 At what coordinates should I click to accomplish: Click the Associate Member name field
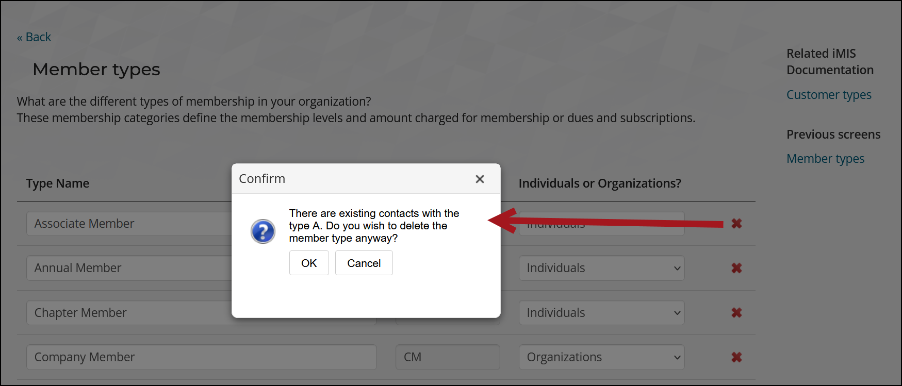[129, 224]
